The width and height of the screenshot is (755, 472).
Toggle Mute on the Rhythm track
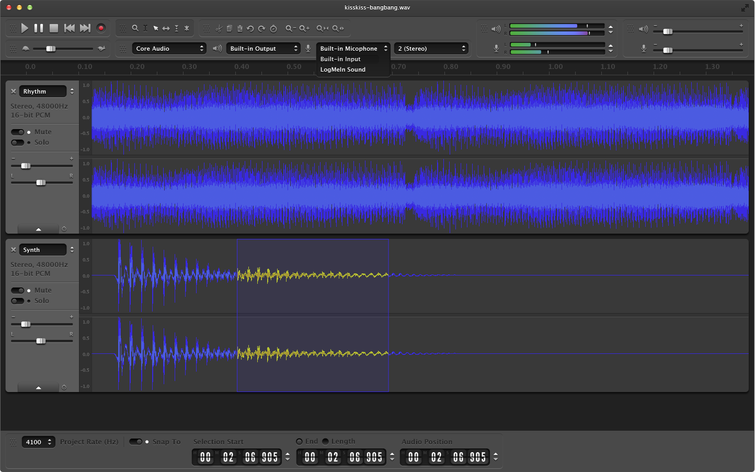[x=17, y=132]
